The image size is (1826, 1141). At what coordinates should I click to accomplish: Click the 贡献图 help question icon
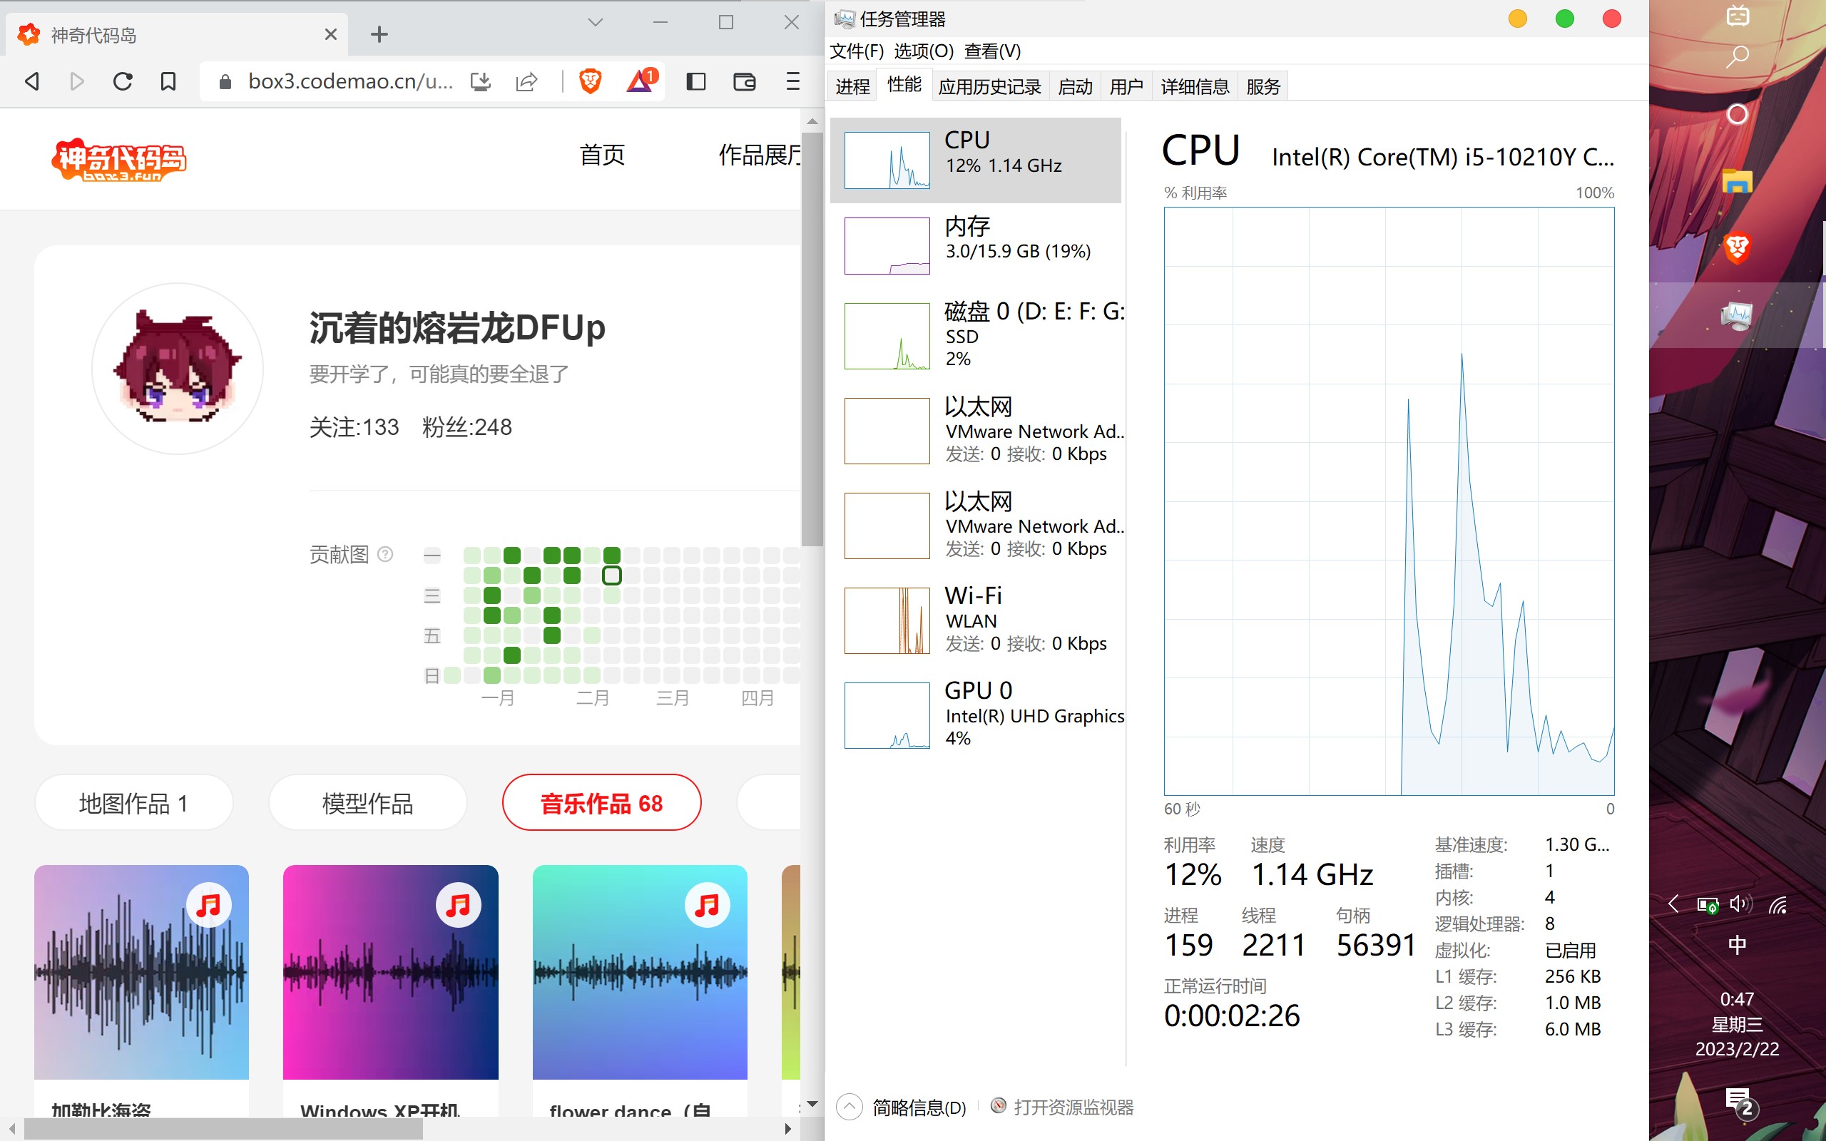click(x=386, y=555)
